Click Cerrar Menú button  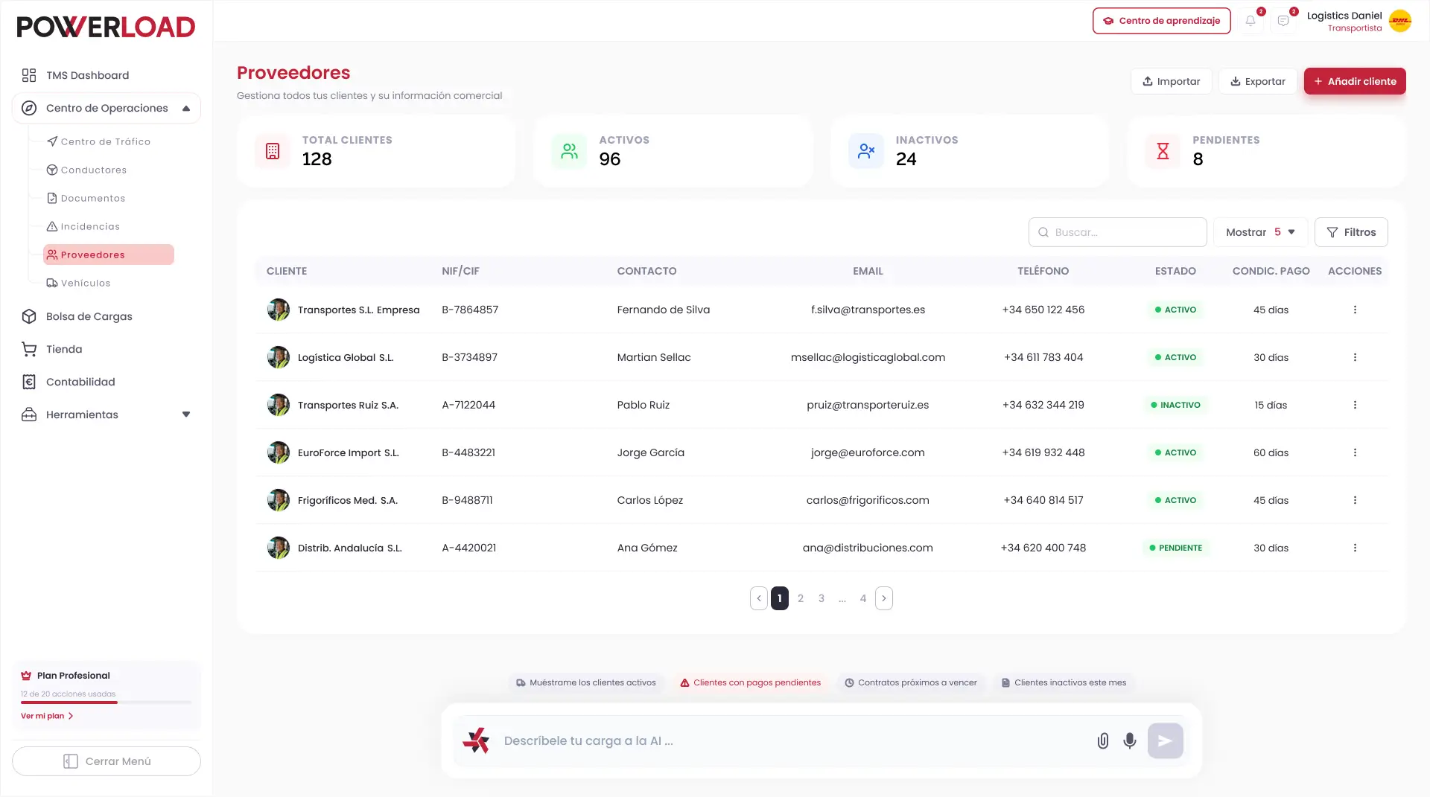click(107, 761)
